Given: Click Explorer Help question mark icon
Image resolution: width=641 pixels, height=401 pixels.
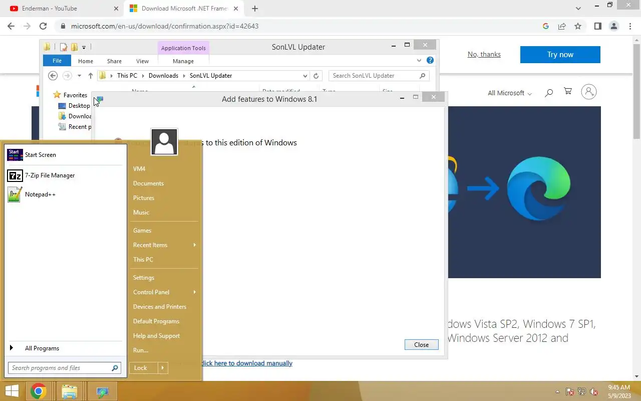Looking at the screenshot, I should tap(430, 61).
